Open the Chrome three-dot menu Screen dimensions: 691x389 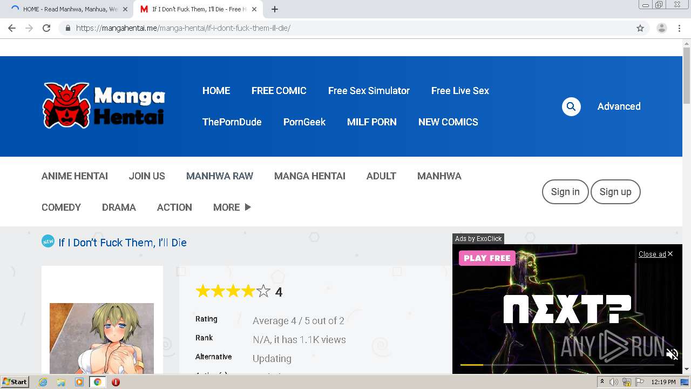tap(679, 28)
